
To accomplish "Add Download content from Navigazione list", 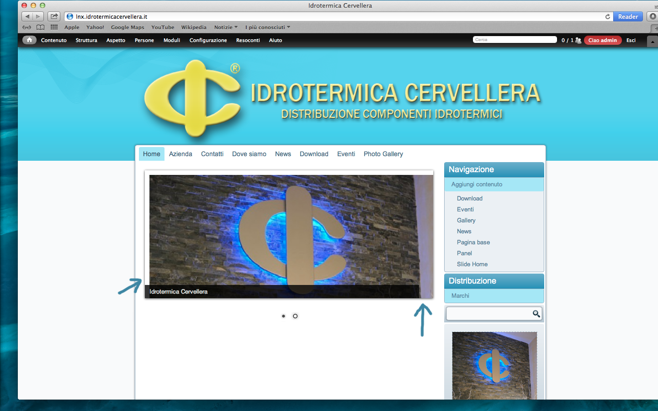I will coord(470,199).
